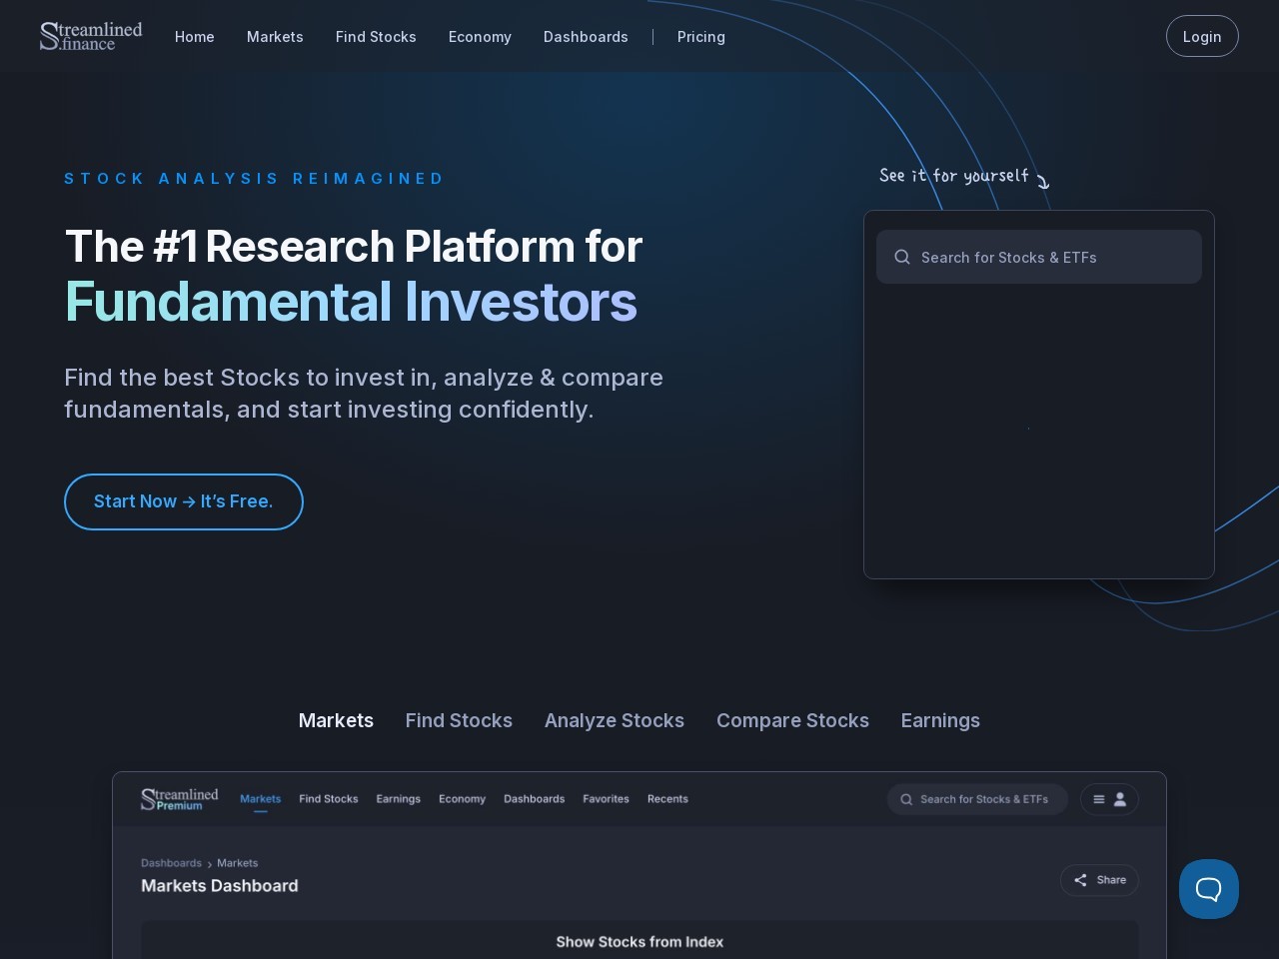Image resolution: width=1279 pixels, height=959 pixels.
Task: Click Dashboards in preview navbar
Action: 535,799
